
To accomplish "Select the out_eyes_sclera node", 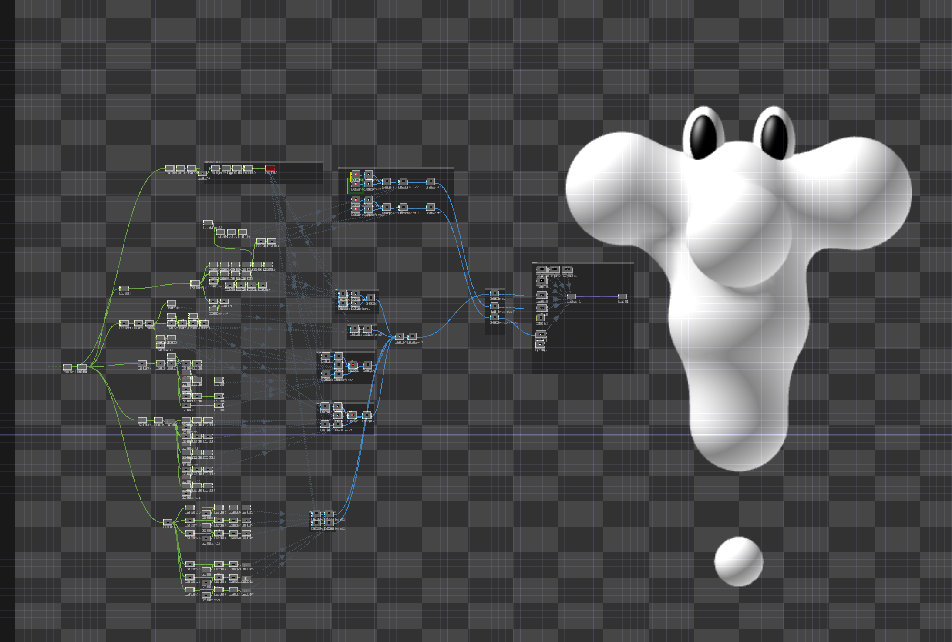I will [494, 317].
